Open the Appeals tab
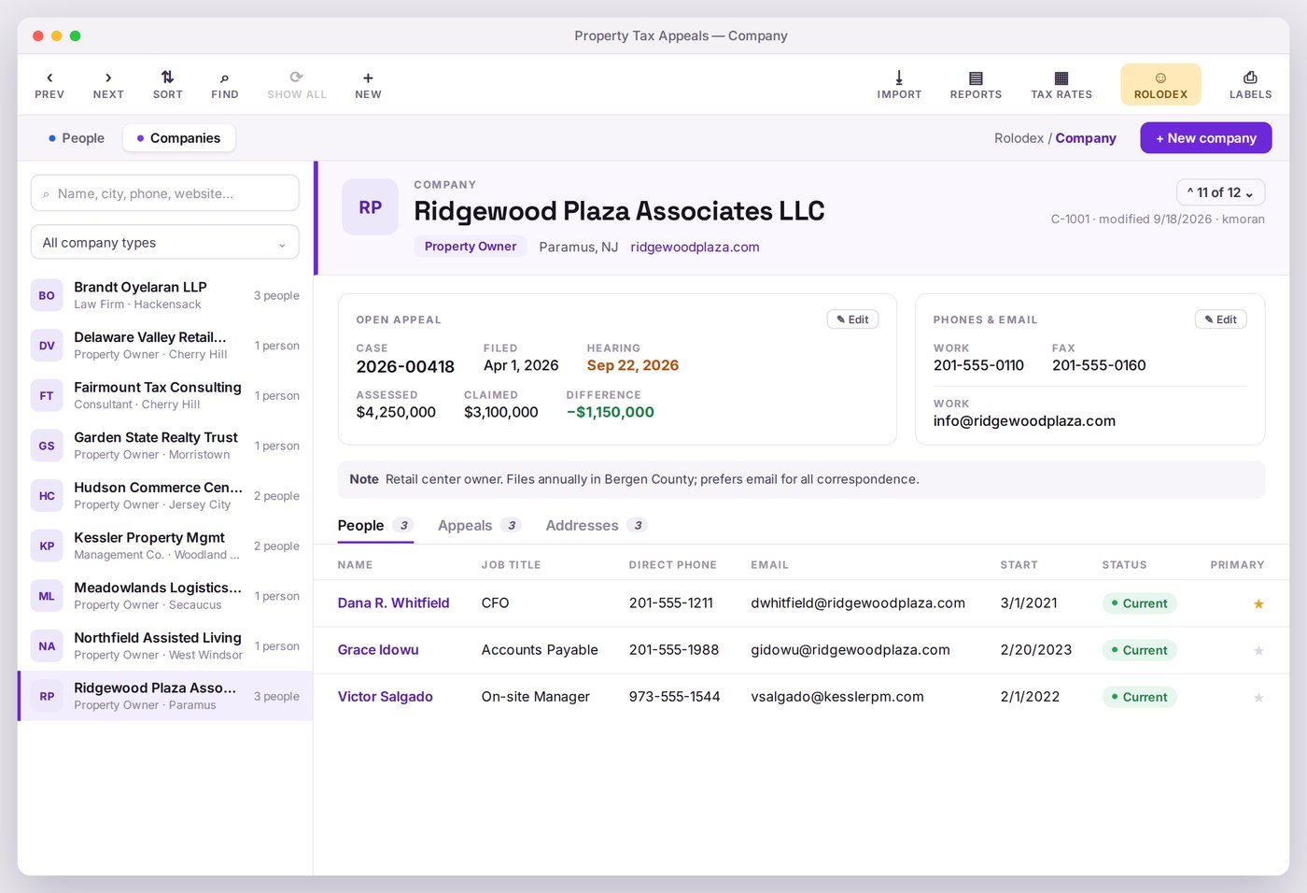The image size is (1307, 893). [x=479, y=526]
